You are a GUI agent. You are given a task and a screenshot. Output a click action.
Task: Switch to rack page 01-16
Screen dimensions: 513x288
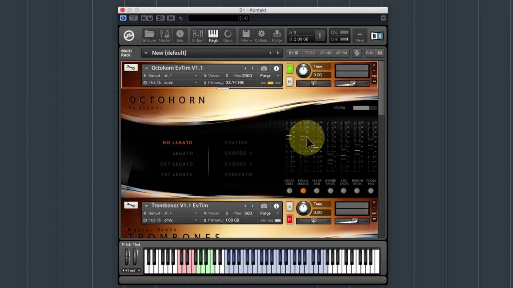pyautogui.click(x=293, y=53)
